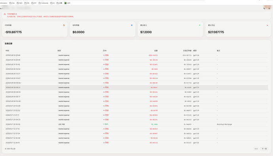Screen dimensions: 273x156
Task: Click the LDC recharge type in the 20:16:30 row
Action: (x=61, y=124)
